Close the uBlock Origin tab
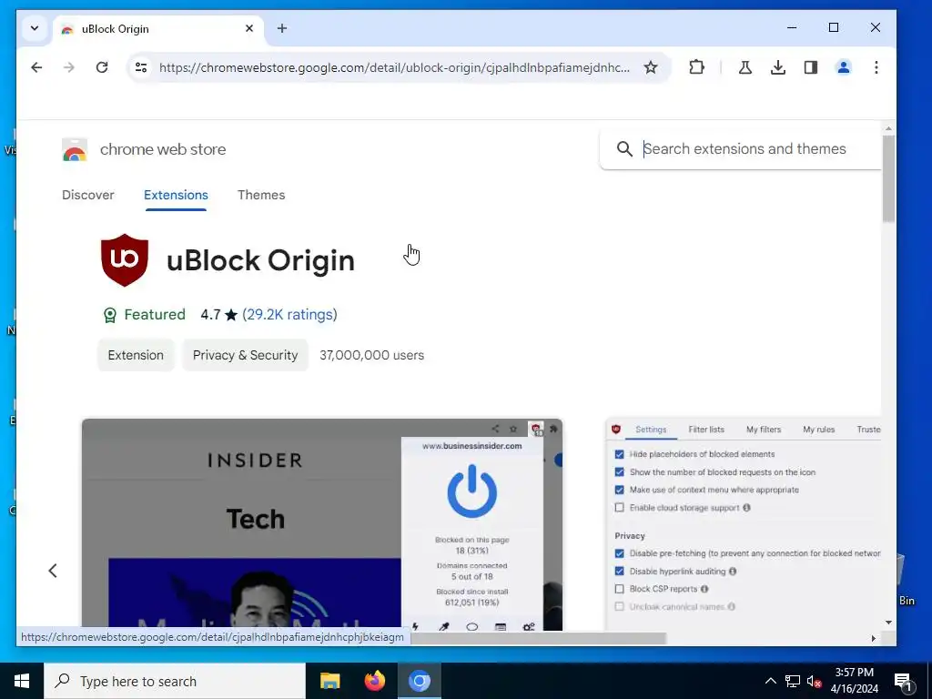Screen dimensions: 932x699 249,28
